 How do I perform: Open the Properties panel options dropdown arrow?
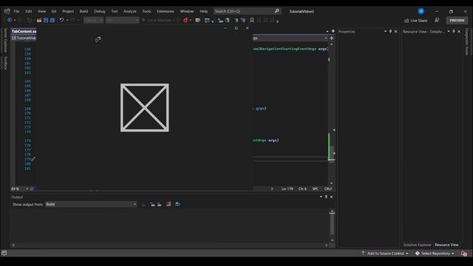(x=385, y=31)
